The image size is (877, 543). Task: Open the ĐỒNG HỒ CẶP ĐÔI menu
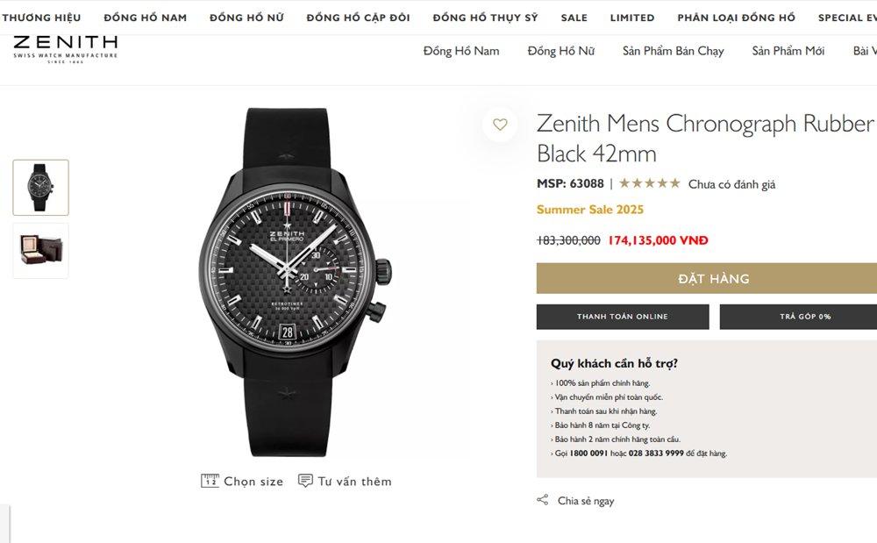click(x=359, y=18)
